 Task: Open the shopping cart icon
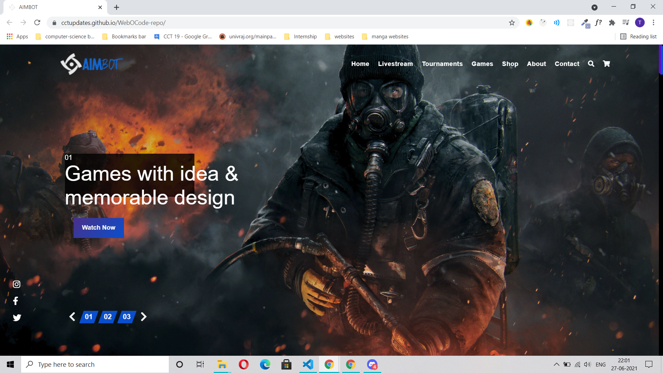point(606,64)
